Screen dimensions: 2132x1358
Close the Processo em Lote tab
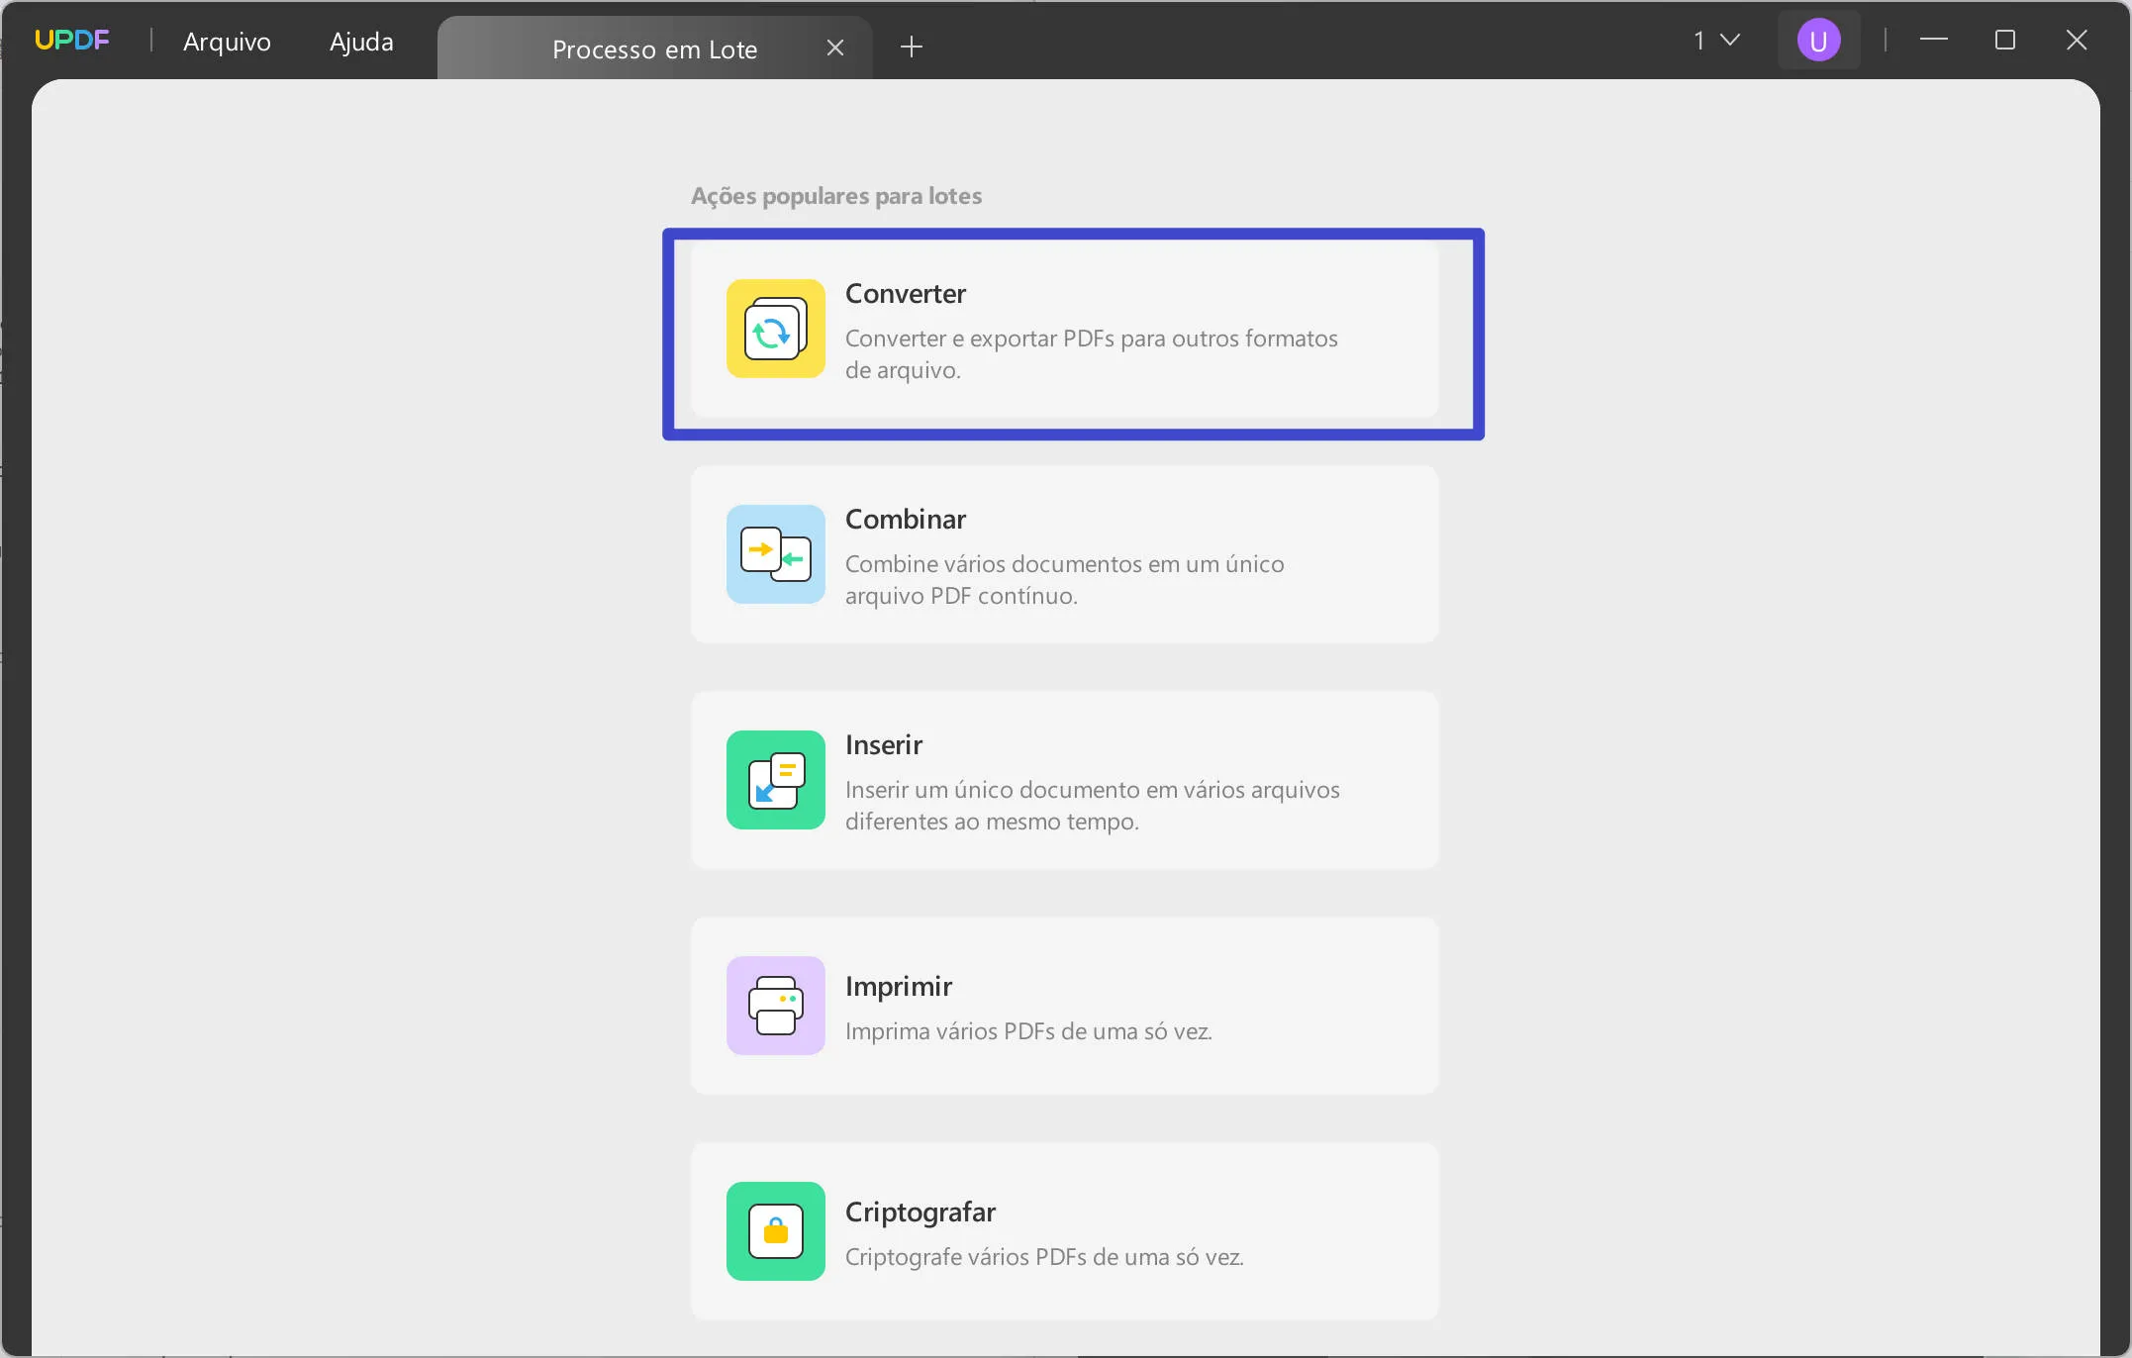(834, 47)
